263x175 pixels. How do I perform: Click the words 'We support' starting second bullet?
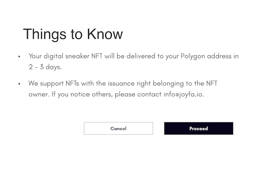coord(46,84)
